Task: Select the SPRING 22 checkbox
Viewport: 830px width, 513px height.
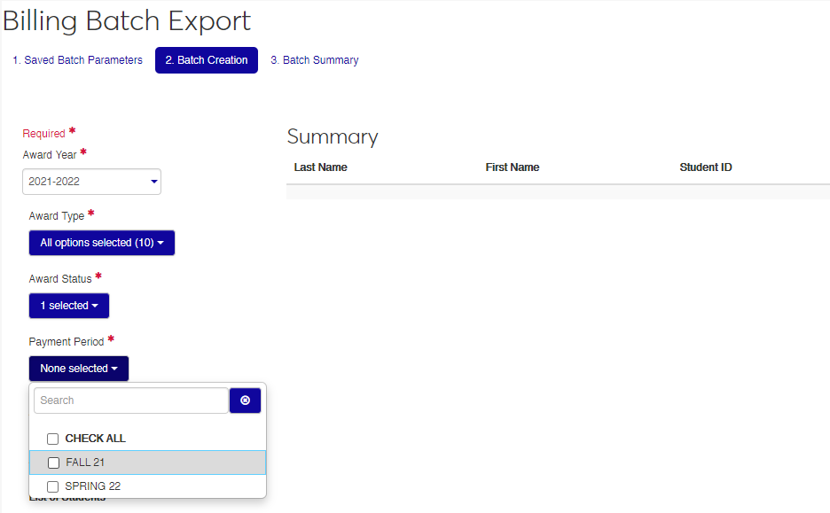Action: click(x=53, y=486)
